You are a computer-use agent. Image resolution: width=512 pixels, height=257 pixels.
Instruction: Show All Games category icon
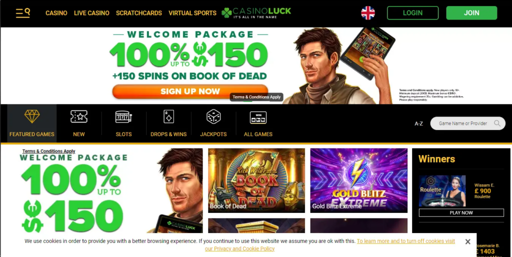point(258,117)
